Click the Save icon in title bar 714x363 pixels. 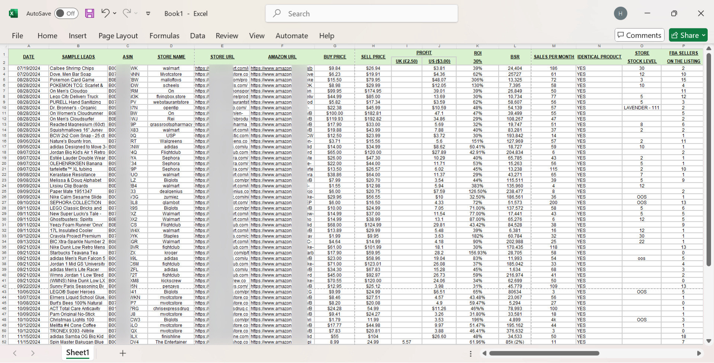coord(90,13)
